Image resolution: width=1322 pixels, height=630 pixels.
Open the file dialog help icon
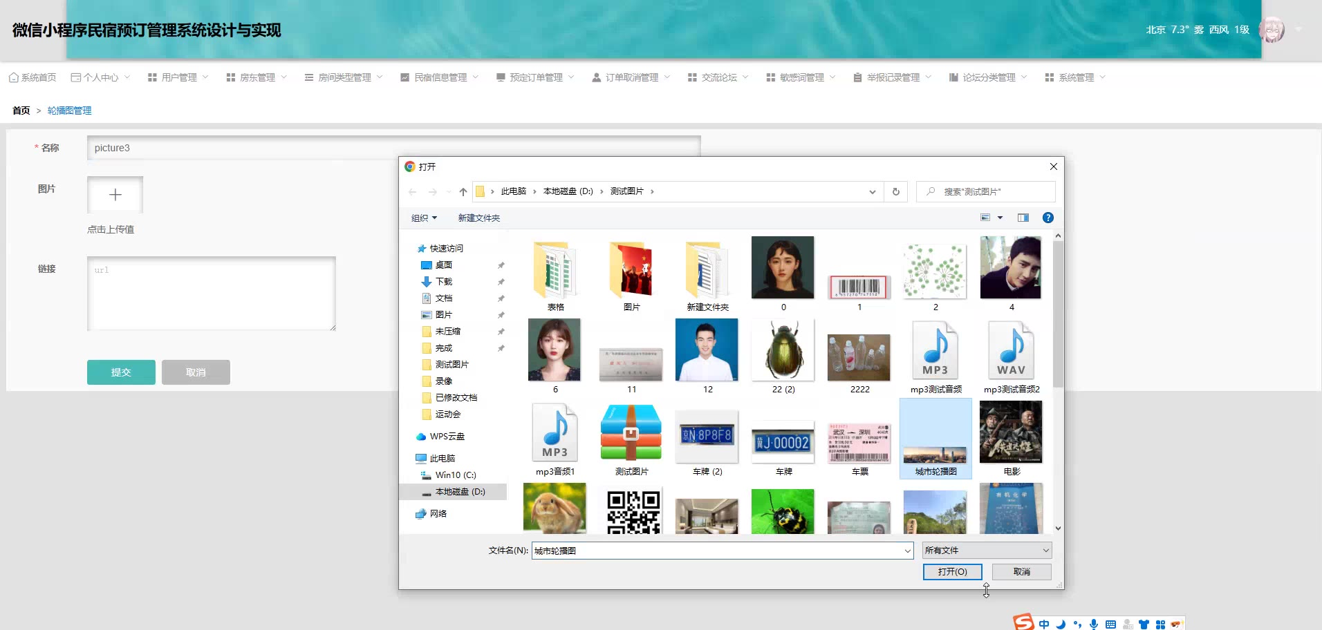tap(1048, 218)
